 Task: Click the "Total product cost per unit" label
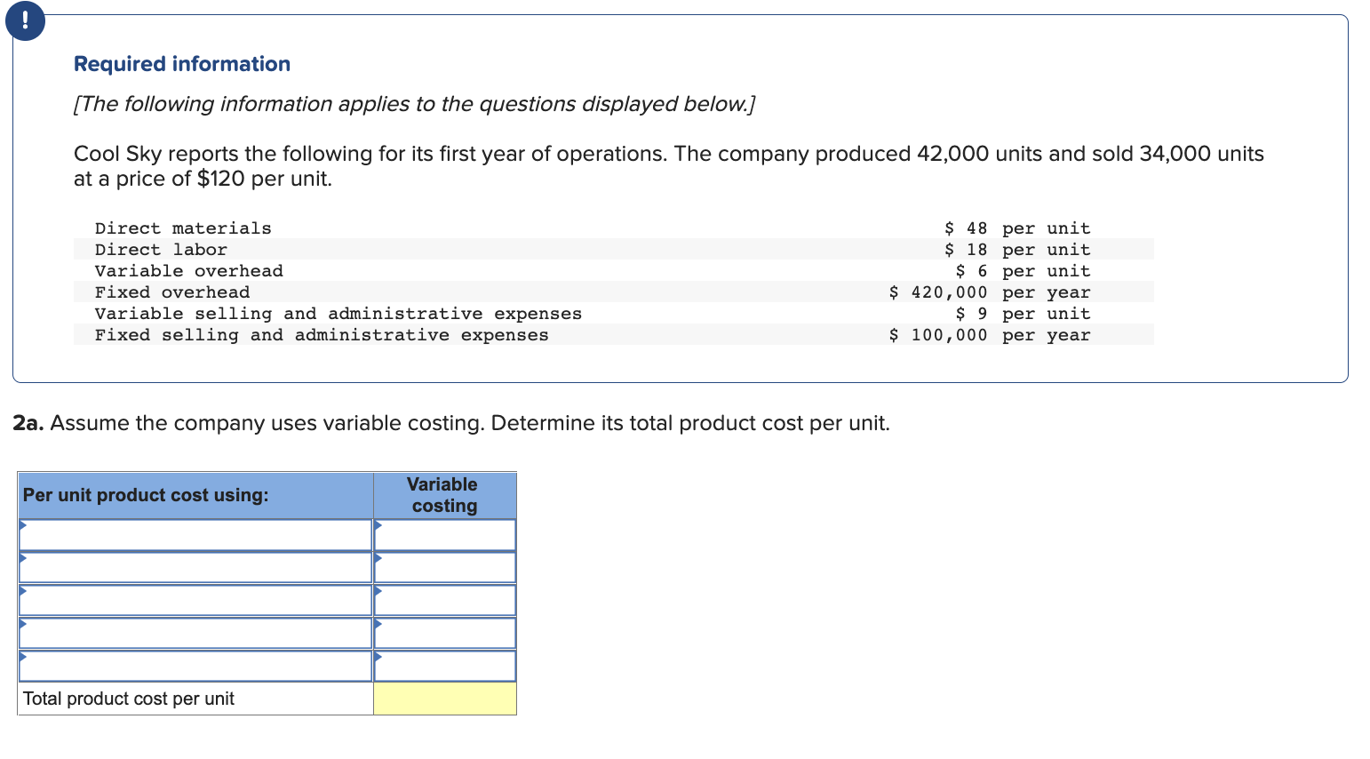coord(129,699)
